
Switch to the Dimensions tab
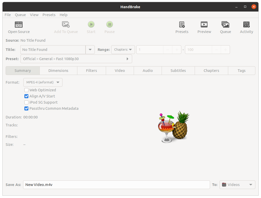tap(58, 71)
